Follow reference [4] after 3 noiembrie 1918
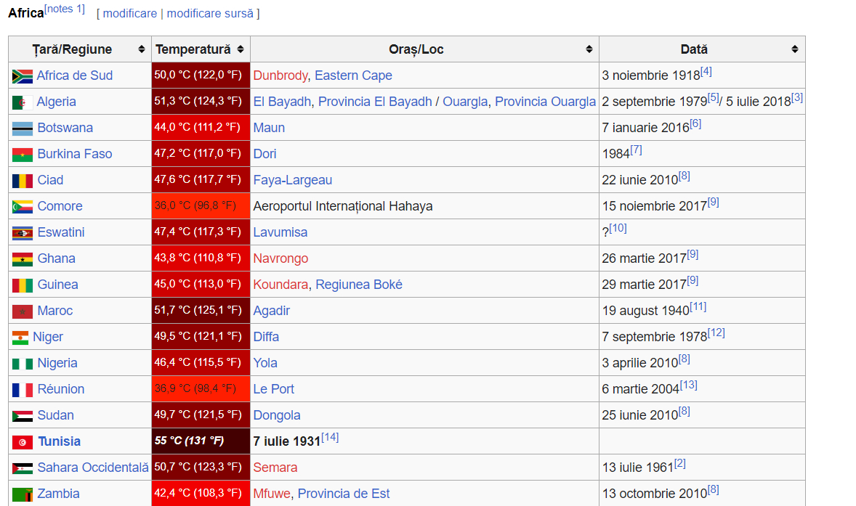Image resolution: width=856 pixels, height=506 pixels. 706,71
